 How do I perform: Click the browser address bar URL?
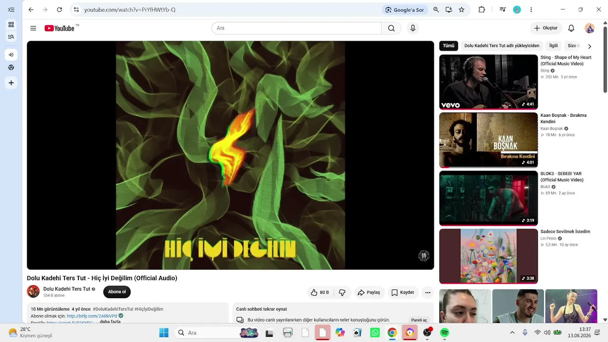coord(130,9)
